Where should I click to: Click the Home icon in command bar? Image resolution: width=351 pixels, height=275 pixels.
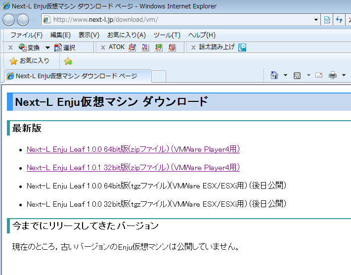tap(274, 75)
